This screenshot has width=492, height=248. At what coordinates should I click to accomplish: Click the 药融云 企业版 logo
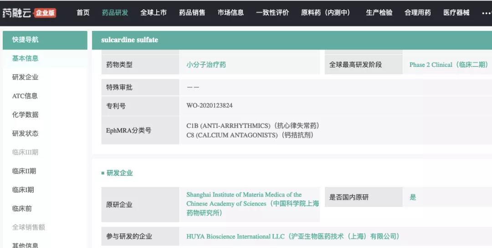coord(29,12)
